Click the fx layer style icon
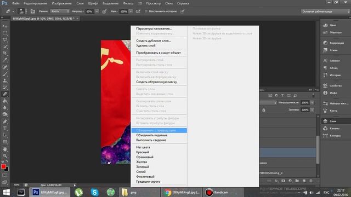Viewport: 351px width, 197px height. point(276,181)
